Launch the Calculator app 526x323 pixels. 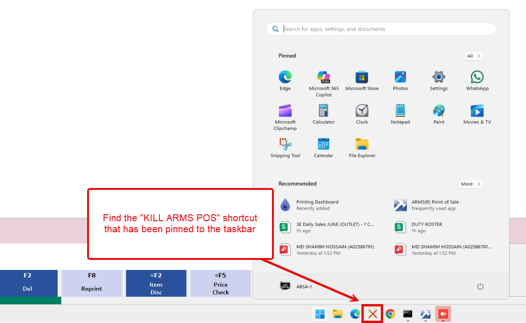tap(324, 114)
